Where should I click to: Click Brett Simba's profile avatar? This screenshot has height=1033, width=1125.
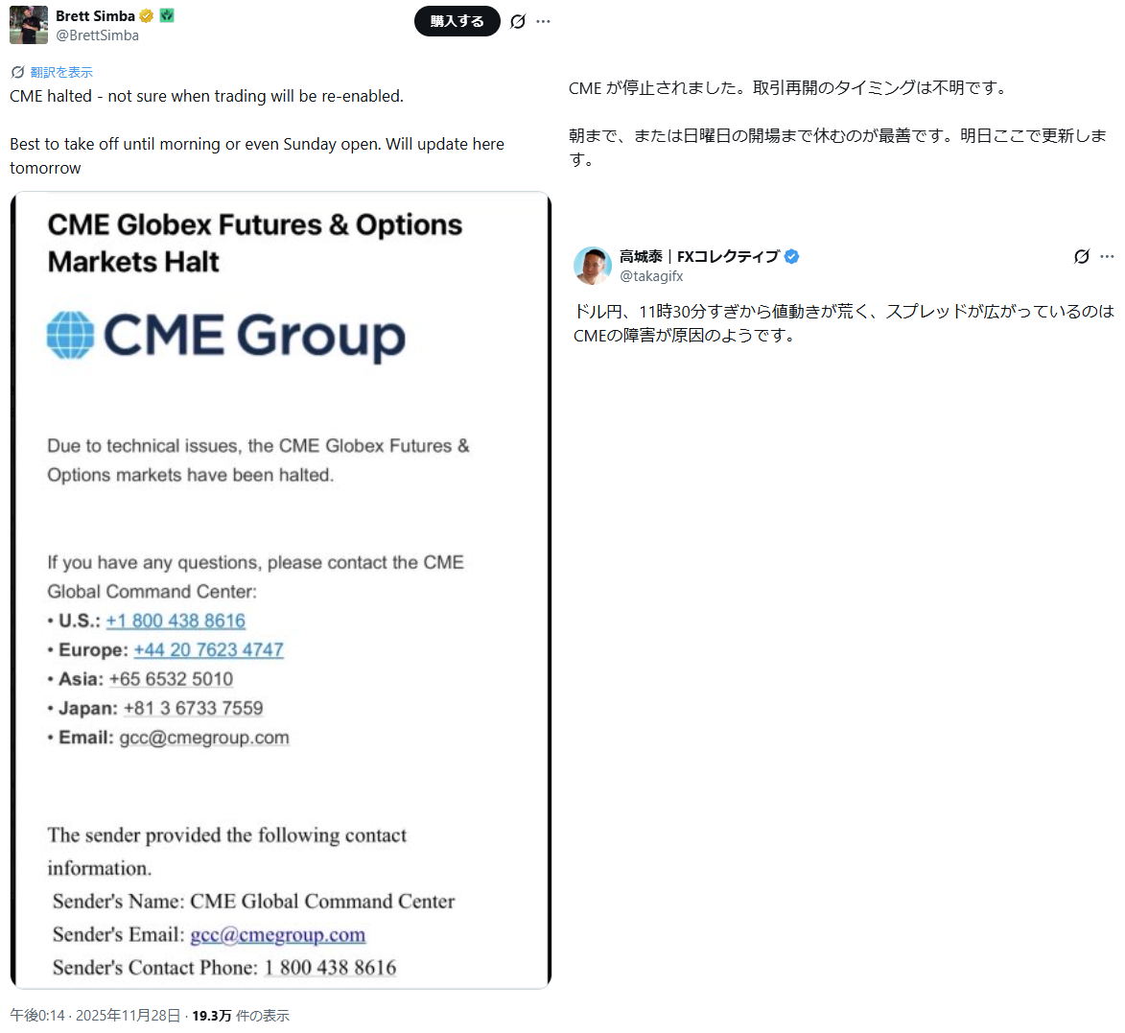(29, 25)
